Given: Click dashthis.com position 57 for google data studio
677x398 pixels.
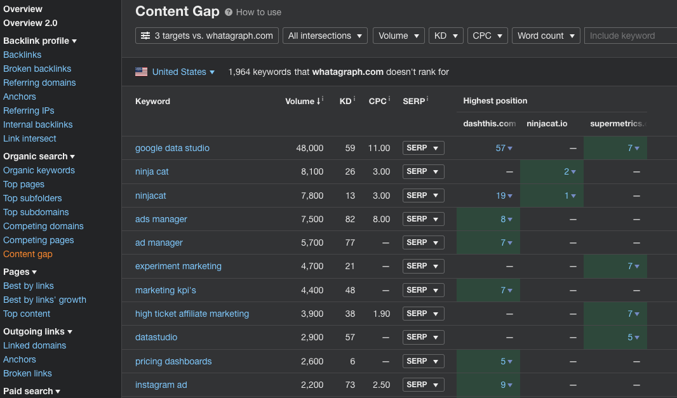Looking at the screenshot, I should pyautogui.click(x=504, y=148).
